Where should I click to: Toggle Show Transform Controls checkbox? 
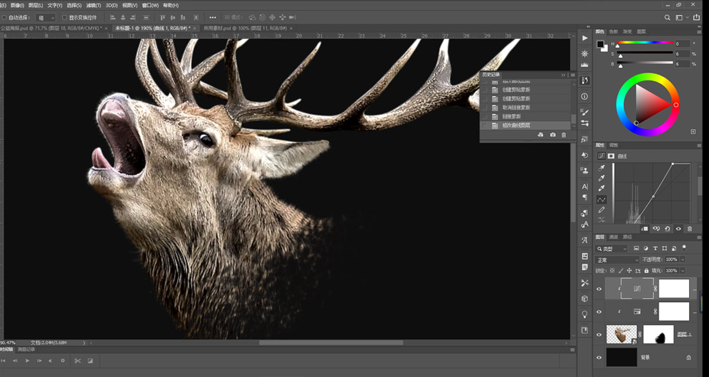(64, 17)
